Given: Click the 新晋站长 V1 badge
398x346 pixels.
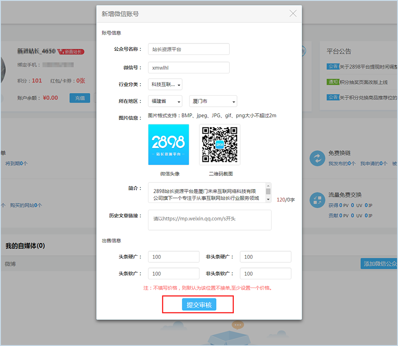Looking at the screenshot, I should [71, 52].
